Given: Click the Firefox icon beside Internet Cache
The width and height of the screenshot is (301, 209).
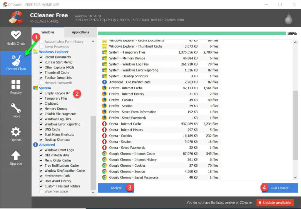Looking at the screenshot, I should pos(104,88).
